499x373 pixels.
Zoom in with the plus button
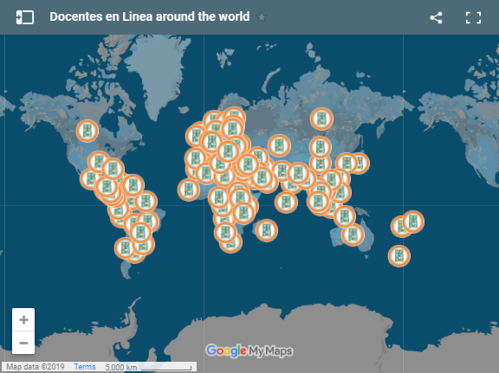[x=23, y=319]
